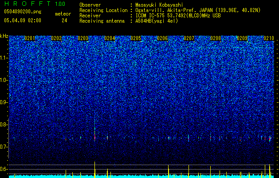Click the observer name Masayuki Kobayashi

click(x=159, y=5)
